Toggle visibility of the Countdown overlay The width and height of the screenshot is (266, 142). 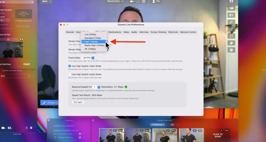(x=80, y=134)
